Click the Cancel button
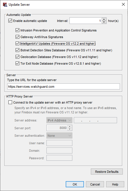This screenshot has width=128, height=191. point(95,184)
